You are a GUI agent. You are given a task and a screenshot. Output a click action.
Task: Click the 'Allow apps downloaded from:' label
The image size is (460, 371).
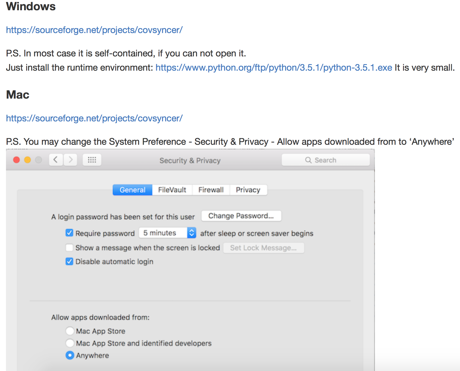tap(100, 317)
